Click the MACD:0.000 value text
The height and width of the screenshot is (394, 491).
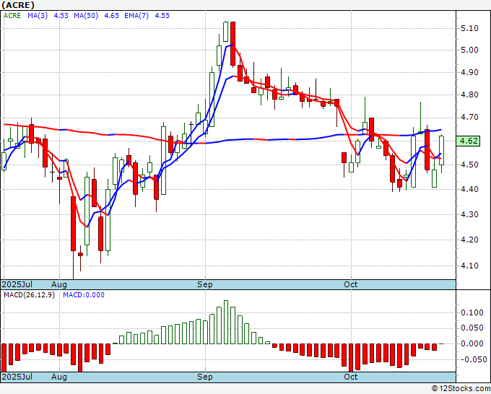(x=84, y=295)
